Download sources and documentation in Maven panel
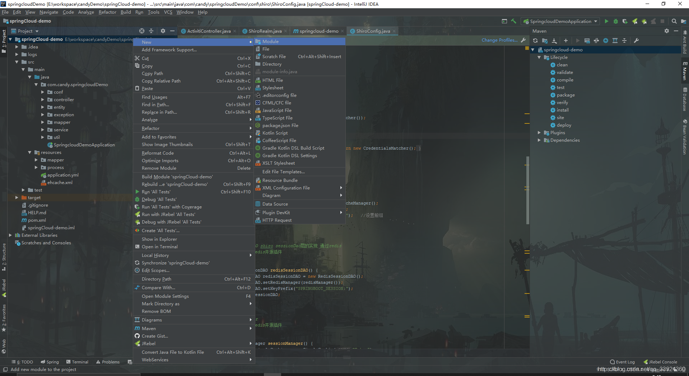Screen dimensions: 689x376 pyautogui.click(x=554, y=41)
